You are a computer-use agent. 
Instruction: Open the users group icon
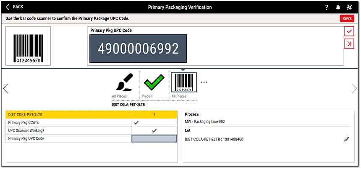pyautogui.click(x=349, y=8)
